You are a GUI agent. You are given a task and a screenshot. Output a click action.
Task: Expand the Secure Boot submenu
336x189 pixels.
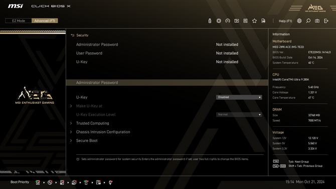point(87,140)
